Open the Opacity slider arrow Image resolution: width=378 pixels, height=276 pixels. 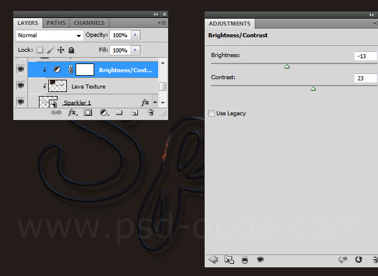[135, 35]
